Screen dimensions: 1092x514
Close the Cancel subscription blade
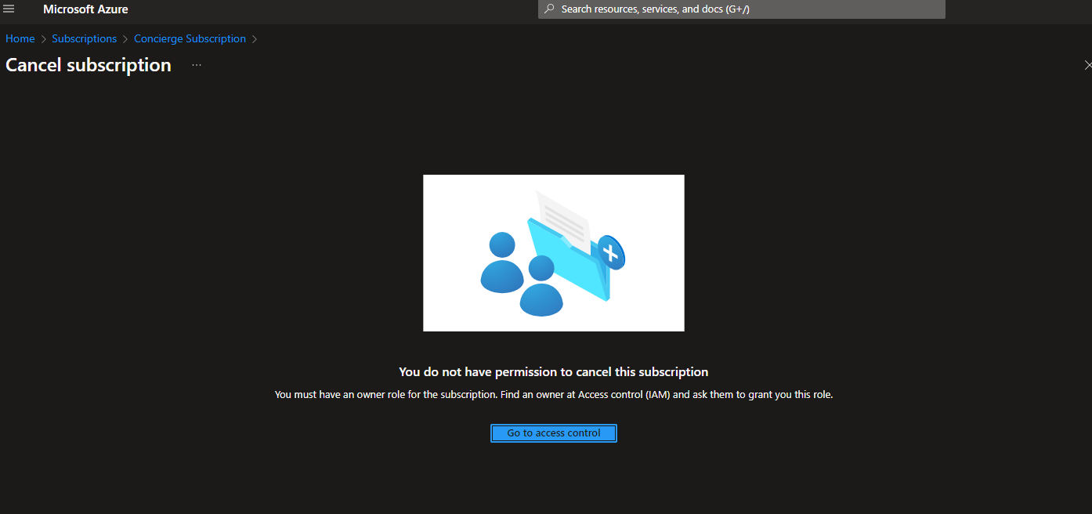click(x=1087, y=65)
